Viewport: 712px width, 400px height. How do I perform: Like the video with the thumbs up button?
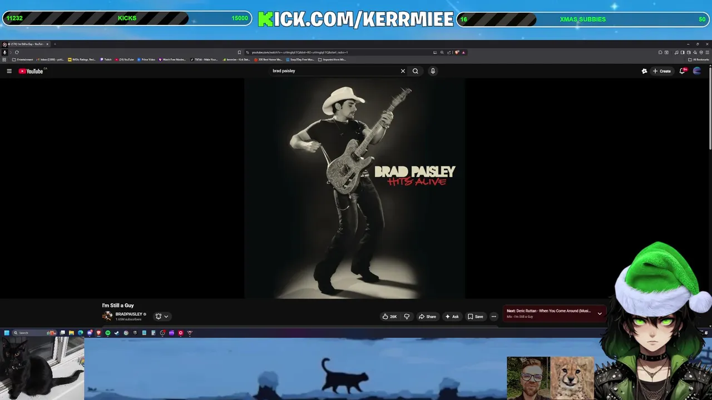[x=389, y=317]
